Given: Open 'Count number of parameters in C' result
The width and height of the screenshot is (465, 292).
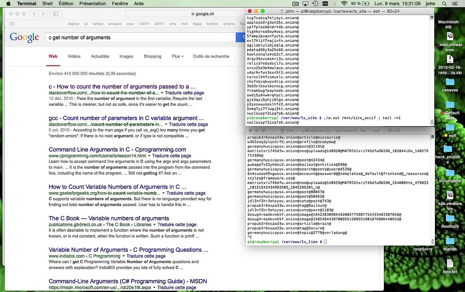Looking at the screenshot, I should point(126,118).
